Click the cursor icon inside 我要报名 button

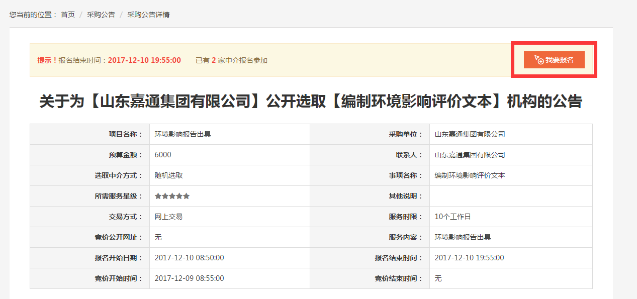coord(538,59)
